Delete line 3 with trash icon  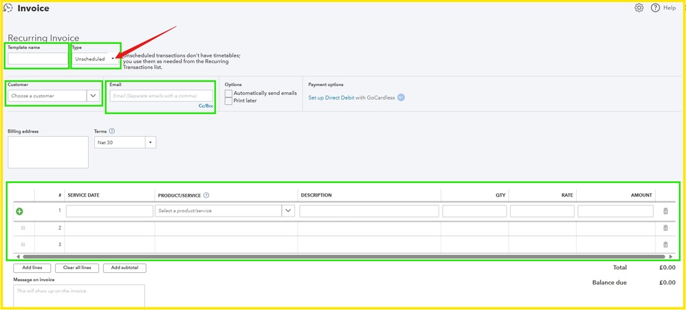click(x=665, y=245)
